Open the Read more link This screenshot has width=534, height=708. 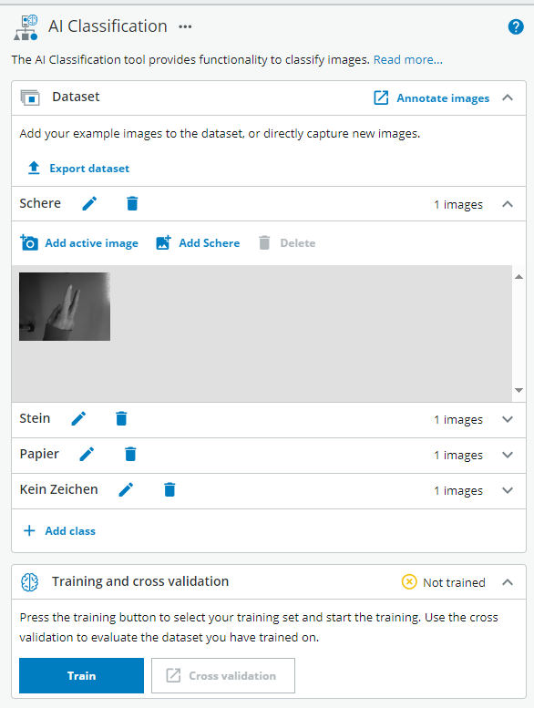tap(407, 59)
